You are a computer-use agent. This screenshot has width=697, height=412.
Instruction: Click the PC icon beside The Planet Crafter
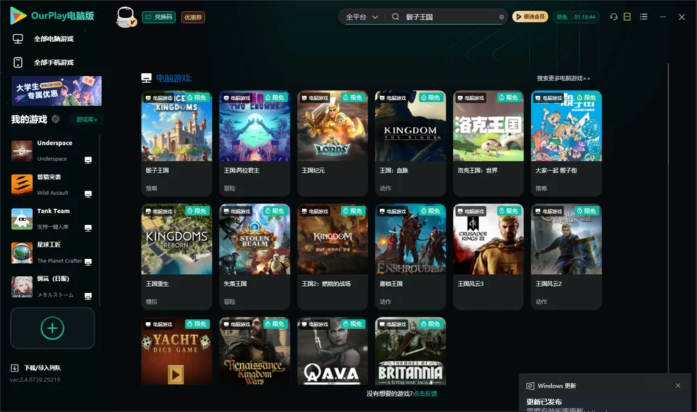(x=88, y=262)
